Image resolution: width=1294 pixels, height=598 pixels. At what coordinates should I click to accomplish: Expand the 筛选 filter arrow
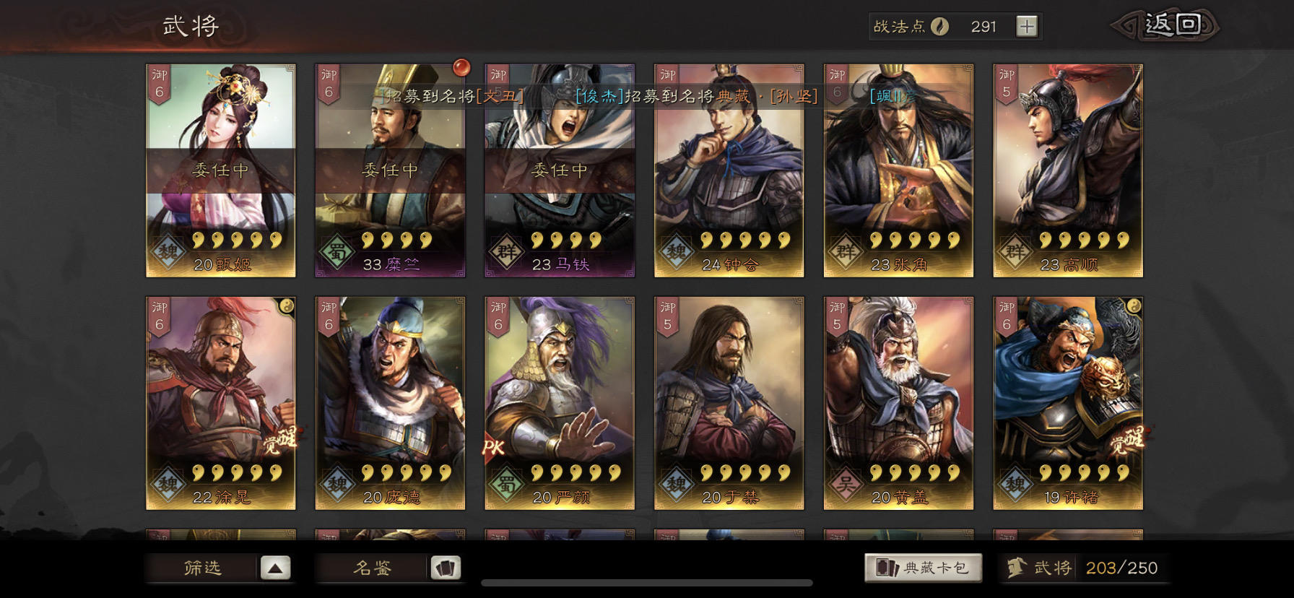(x=275, y=568)
